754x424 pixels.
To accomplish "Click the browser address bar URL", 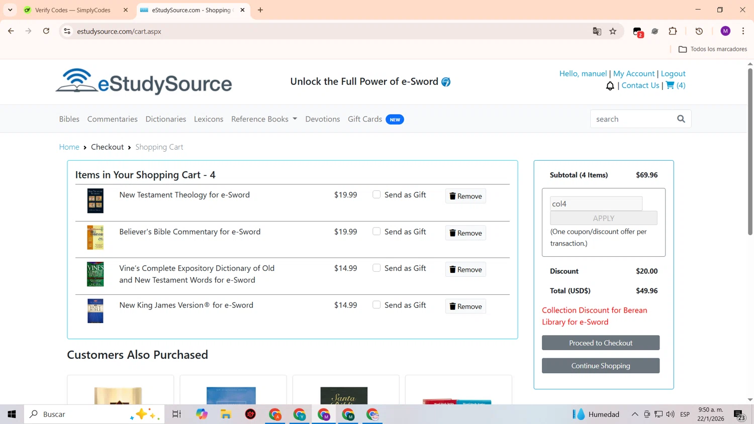I will click(x=119, y=31).
